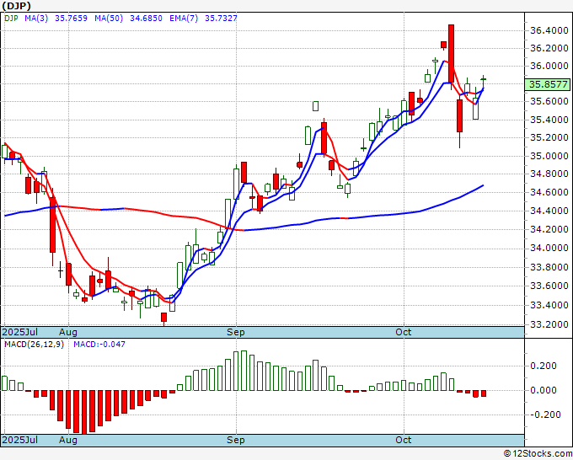Click the 35.2000 price axis label

click(x=549, y=137)
